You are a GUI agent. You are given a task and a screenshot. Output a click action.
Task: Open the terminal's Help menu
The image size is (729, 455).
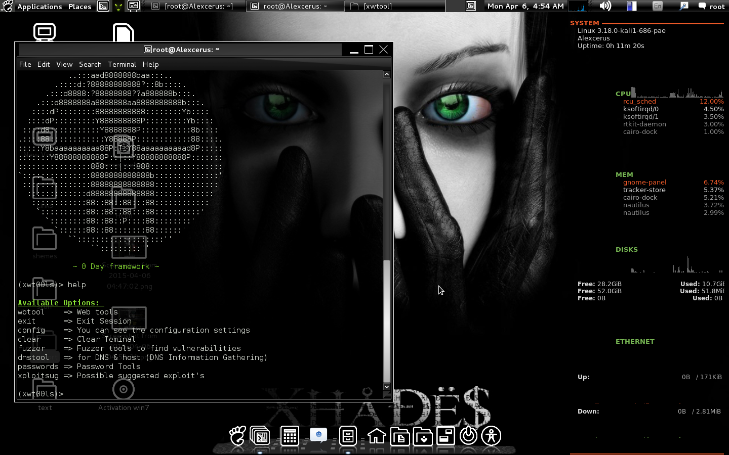click(150, 64)
